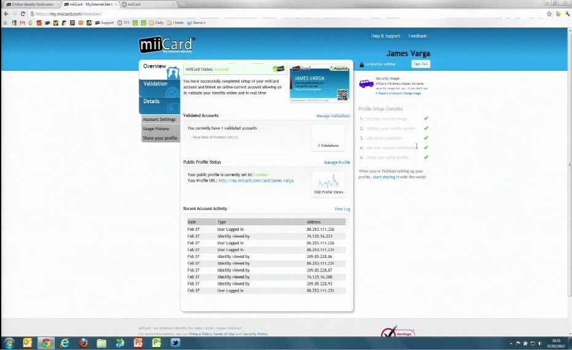Screen dimensions: 572x350
Task: Switch to Online Identity Verification browser tab
Action: coord(32,4)
